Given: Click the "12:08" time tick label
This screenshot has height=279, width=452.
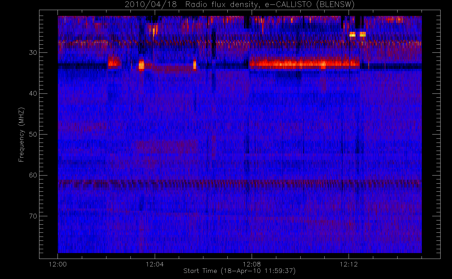Looking at the screenshot, I should click(x=251, y=264).
